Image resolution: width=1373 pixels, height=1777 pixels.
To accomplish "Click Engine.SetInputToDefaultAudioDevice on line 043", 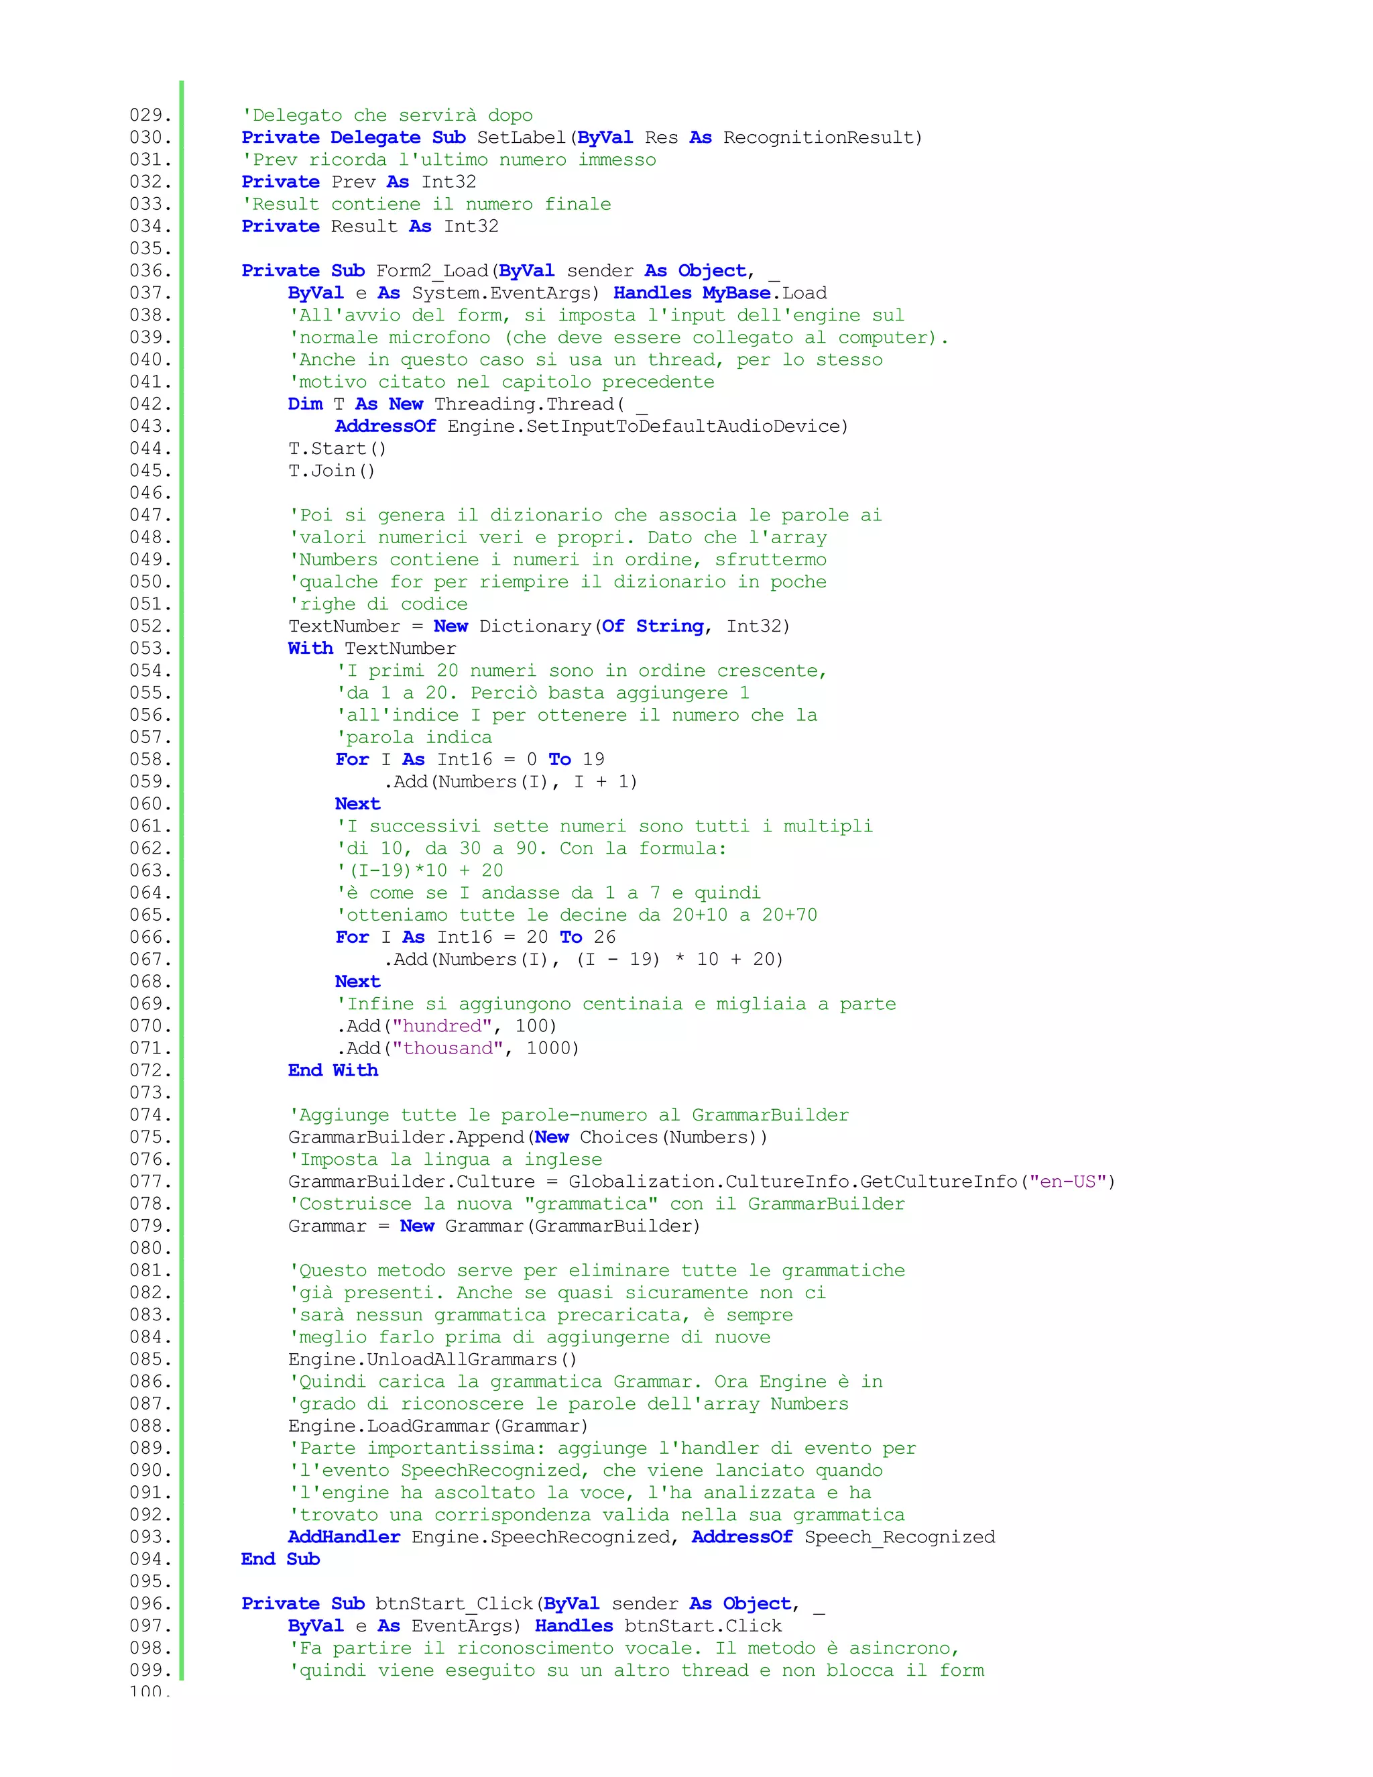I will click(x=644, y=426).
